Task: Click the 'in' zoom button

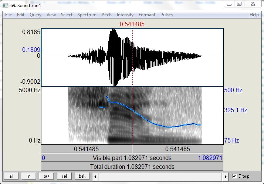Action: (29, 176)
